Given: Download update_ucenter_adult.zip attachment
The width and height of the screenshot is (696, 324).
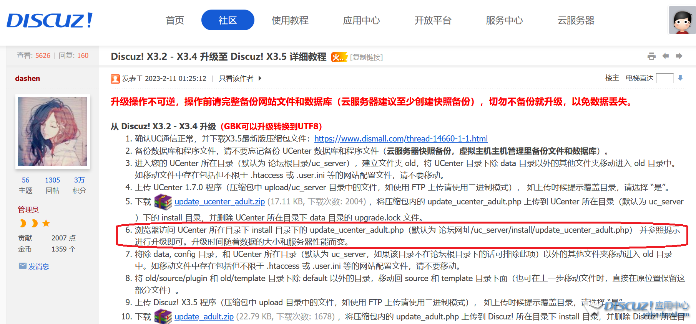Looking at the screenshot, I should pos(219,201).
